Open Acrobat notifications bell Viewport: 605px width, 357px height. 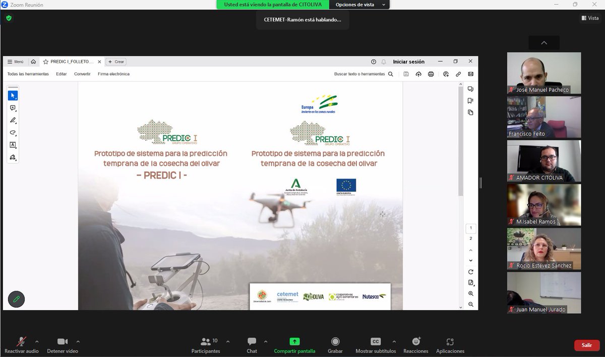(x=384, y=62)
